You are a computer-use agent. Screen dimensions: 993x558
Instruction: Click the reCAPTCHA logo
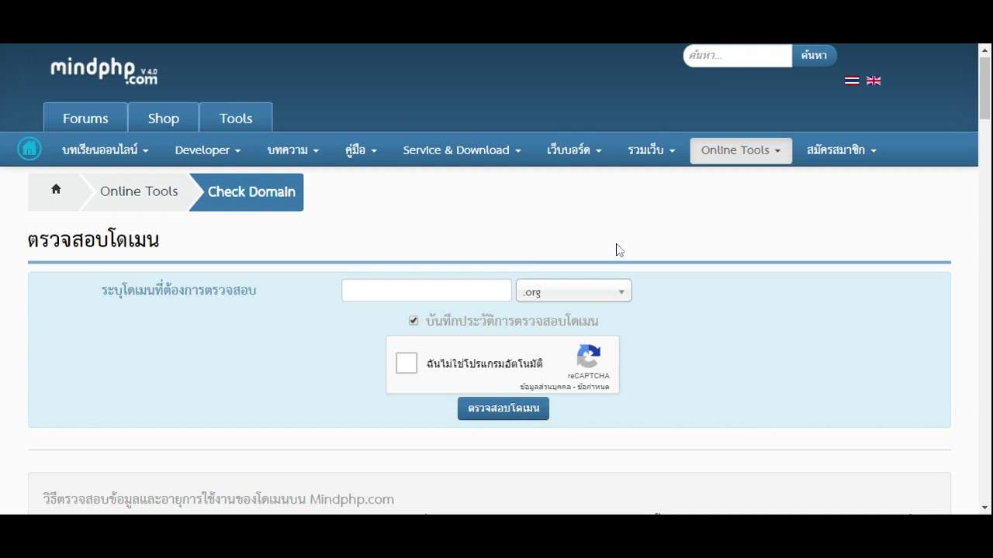[x=589, y=356]
